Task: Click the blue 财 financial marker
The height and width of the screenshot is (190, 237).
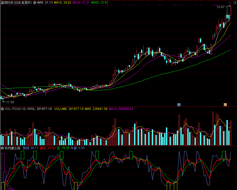Action: click(x=179, y=105)
